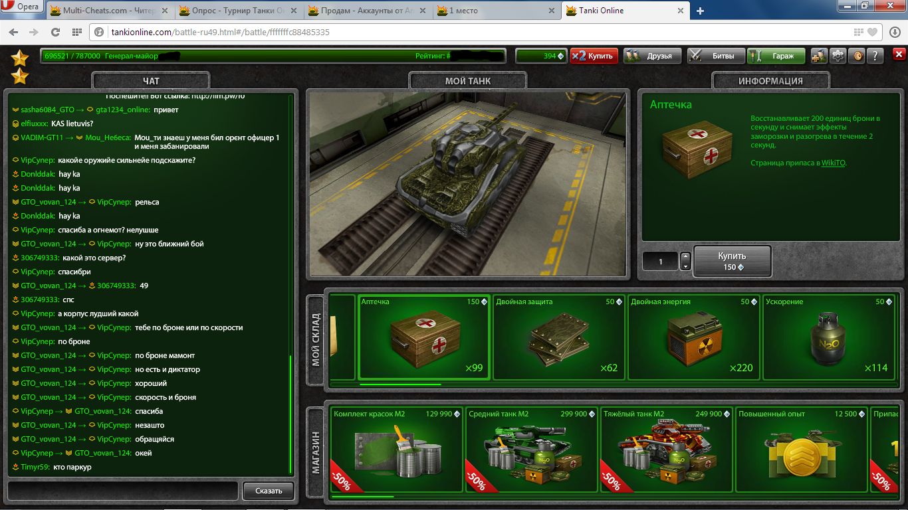Select the Tanki Online browser tab
Image resolution: width=908 pixels, height=510 pixels.
625,11
